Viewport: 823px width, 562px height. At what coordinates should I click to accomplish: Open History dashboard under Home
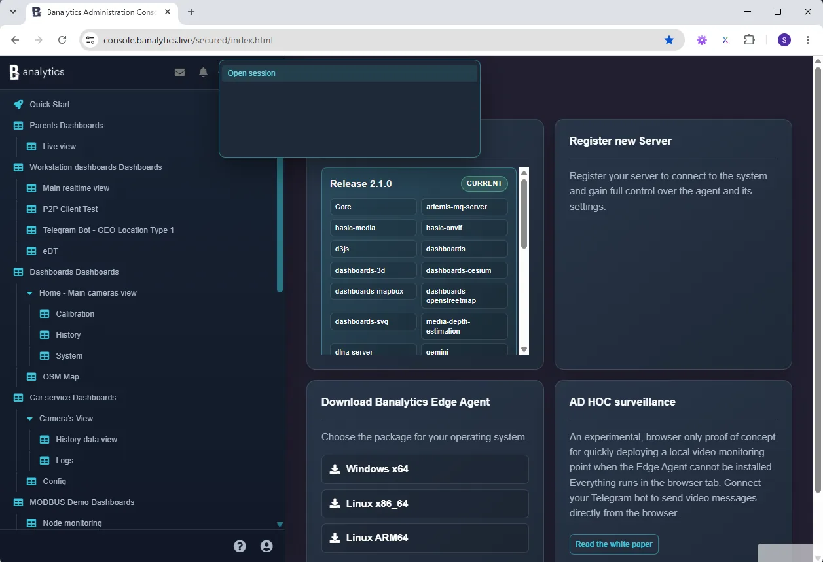[x=69, y=335]
